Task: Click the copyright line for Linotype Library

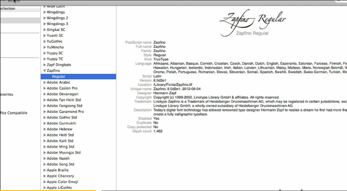Action: (x=216, y=98)
